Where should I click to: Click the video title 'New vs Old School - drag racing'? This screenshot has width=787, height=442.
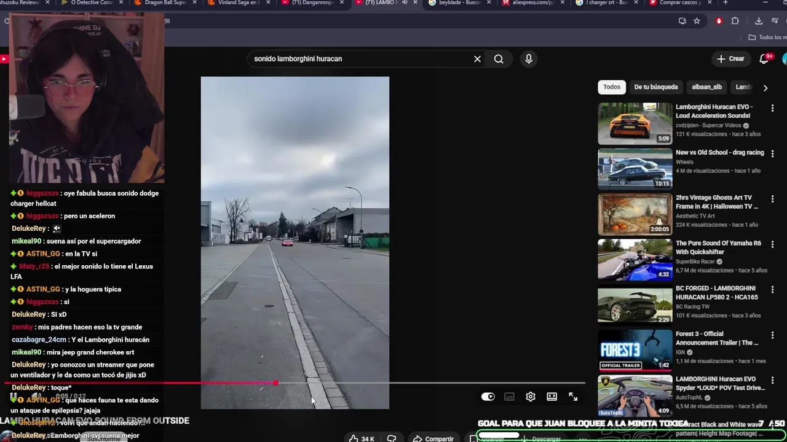tap(720, 153)
